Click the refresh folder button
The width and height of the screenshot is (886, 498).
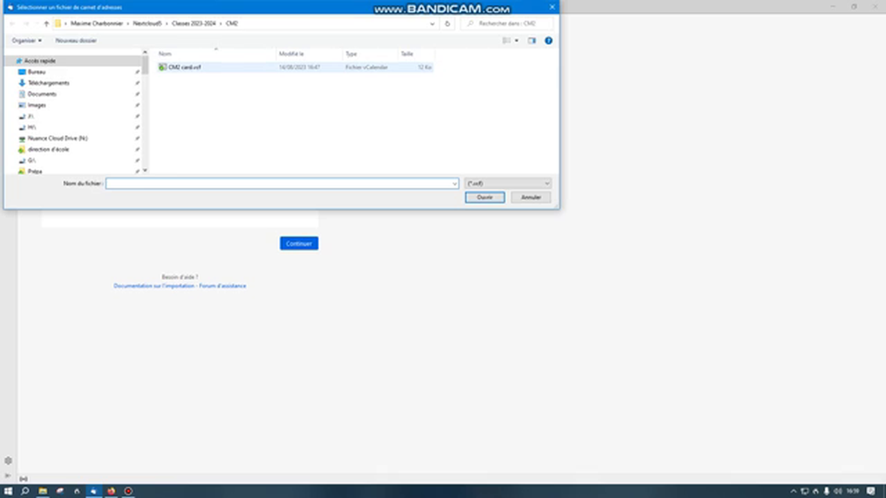447,24
